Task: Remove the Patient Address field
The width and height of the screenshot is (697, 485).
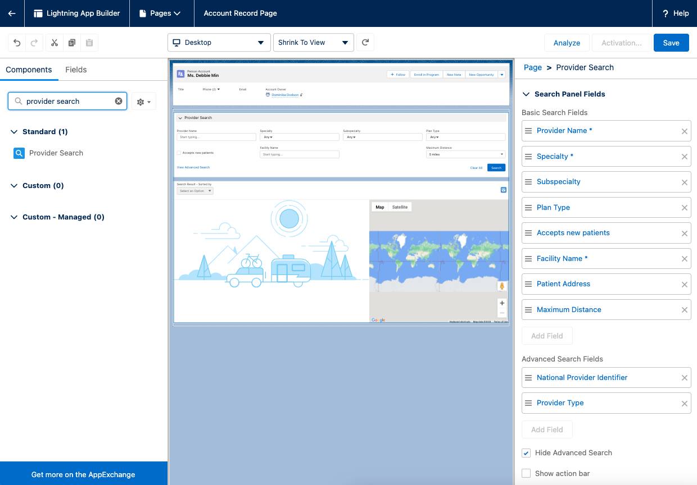Action: click(x=685, y=285)
